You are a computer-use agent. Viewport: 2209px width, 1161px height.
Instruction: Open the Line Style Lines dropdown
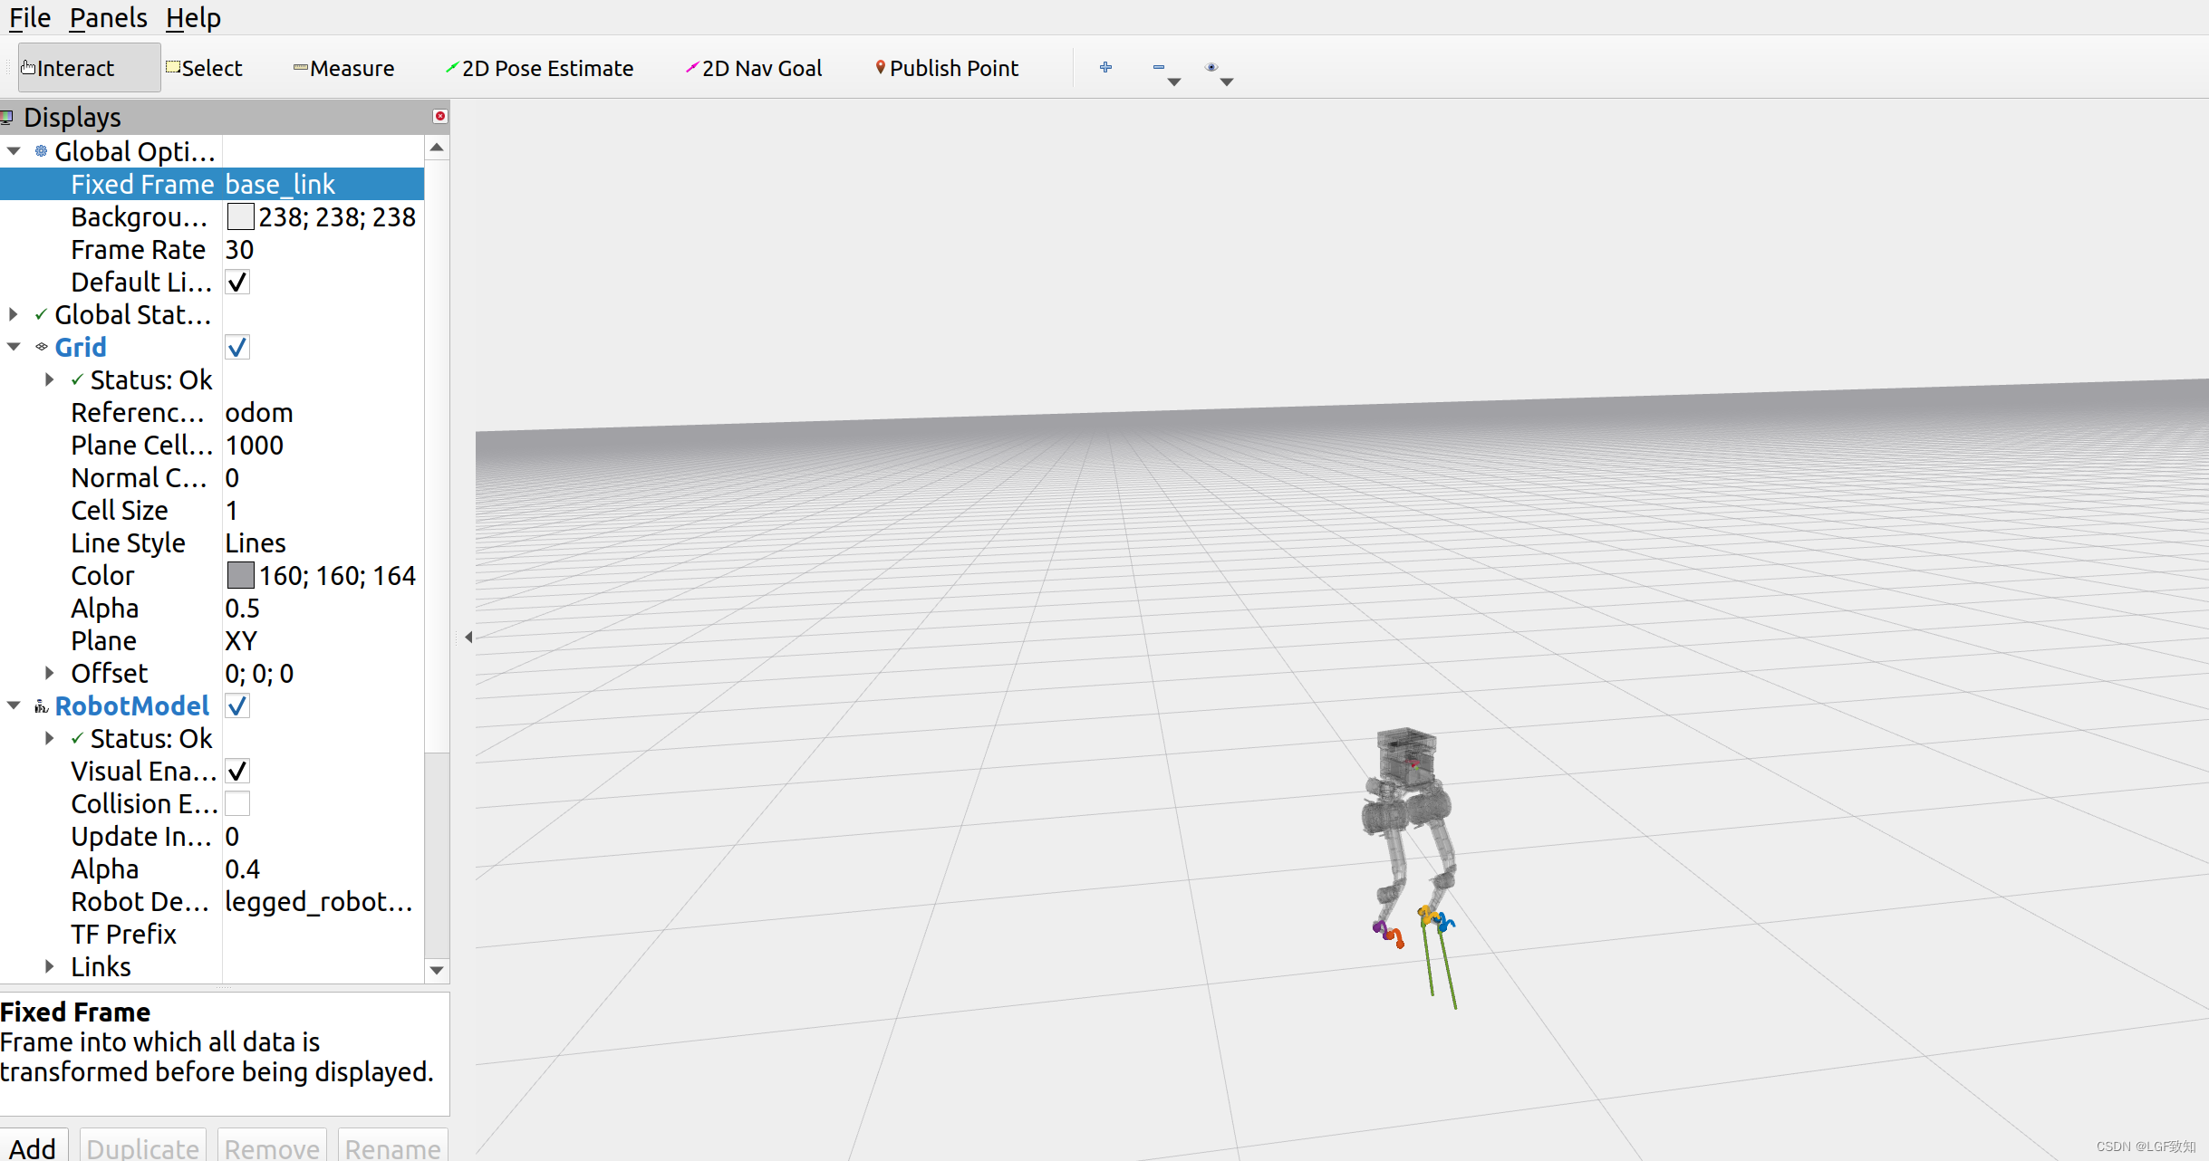[323, 543]
